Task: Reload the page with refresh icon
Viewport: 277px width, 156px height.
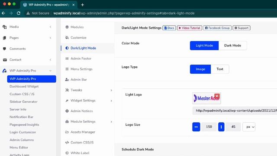Action: [19, 13]
